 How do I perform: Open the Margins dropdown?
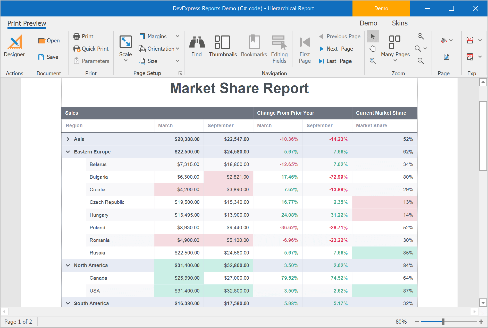pyautogui.click(x=178, y=36)
